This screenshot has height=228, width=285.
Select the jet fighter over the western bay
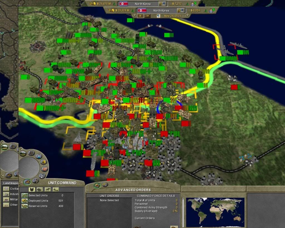click(78, 137)
